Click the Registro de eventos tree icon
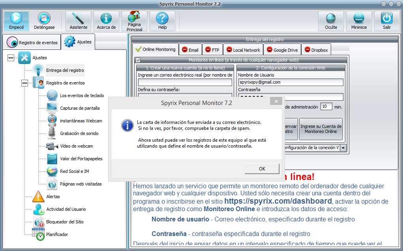The height and width of the screenshot is (251, 403). pyautogui.click(x=38, y=83)
